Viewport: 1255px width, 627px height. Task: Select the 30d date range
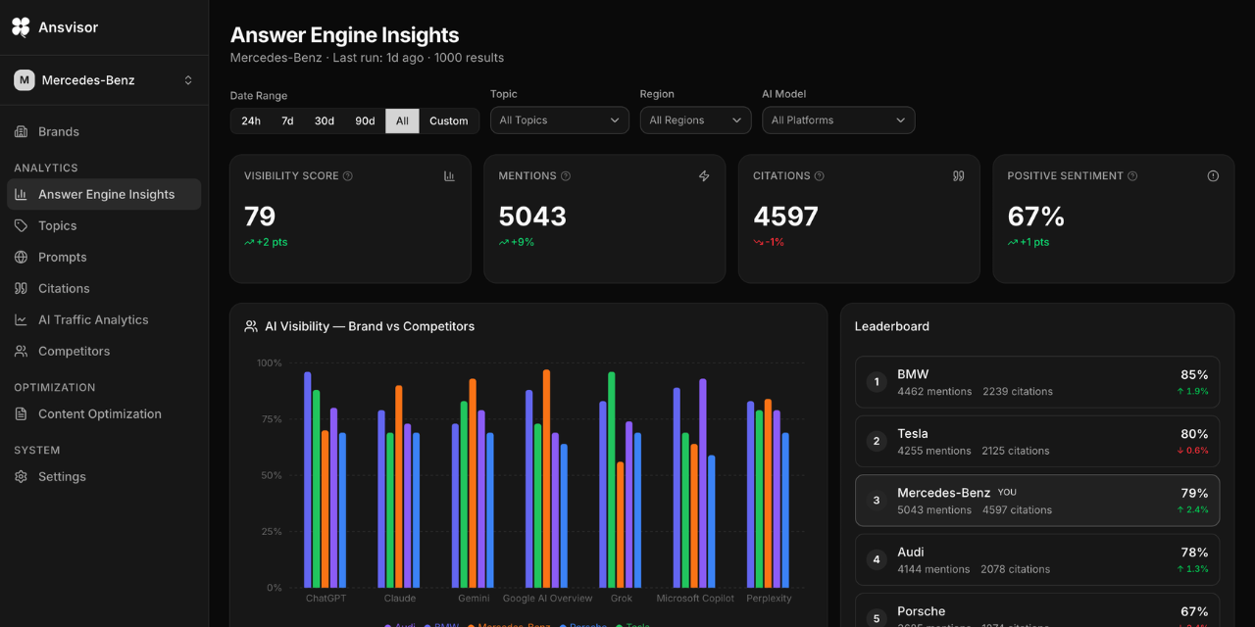[x=325, y=121]
